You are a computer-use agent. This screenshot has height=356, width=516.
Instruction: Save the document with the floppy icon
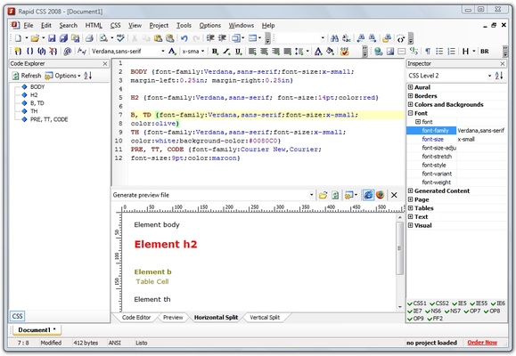52,38
